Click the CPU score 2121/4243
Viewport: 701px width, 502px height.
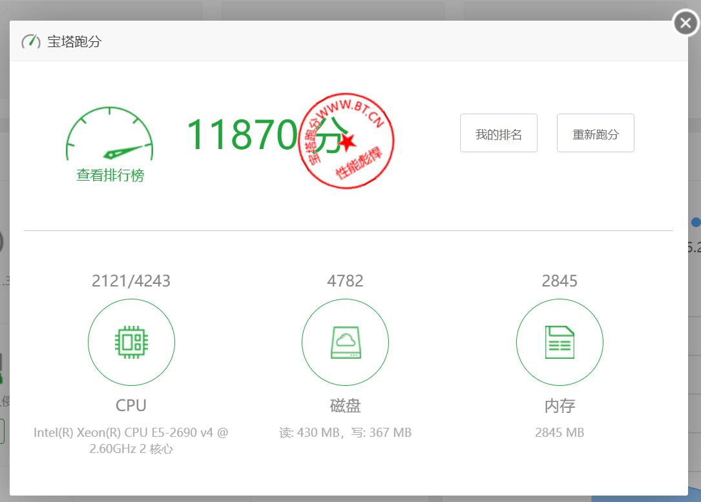click(x=131, y=281)
